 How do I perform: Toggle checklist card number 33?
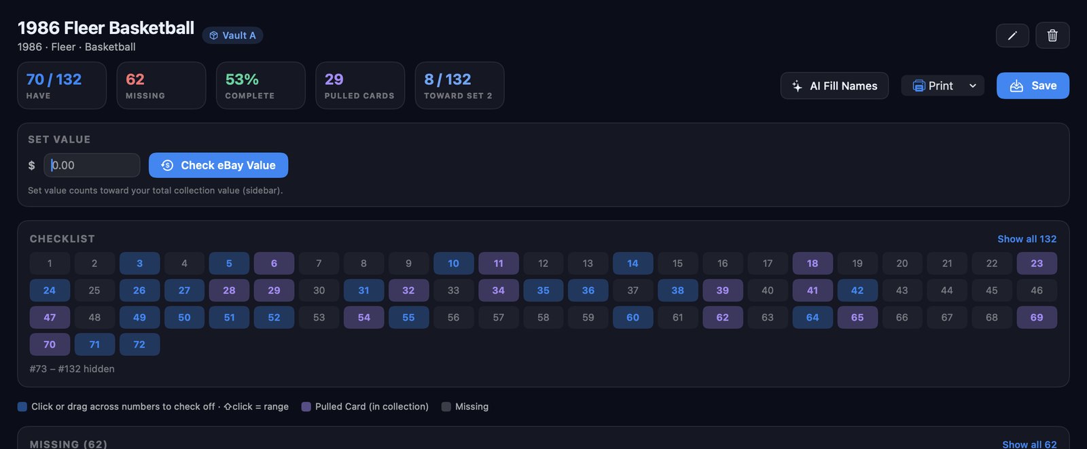point(453,290)
